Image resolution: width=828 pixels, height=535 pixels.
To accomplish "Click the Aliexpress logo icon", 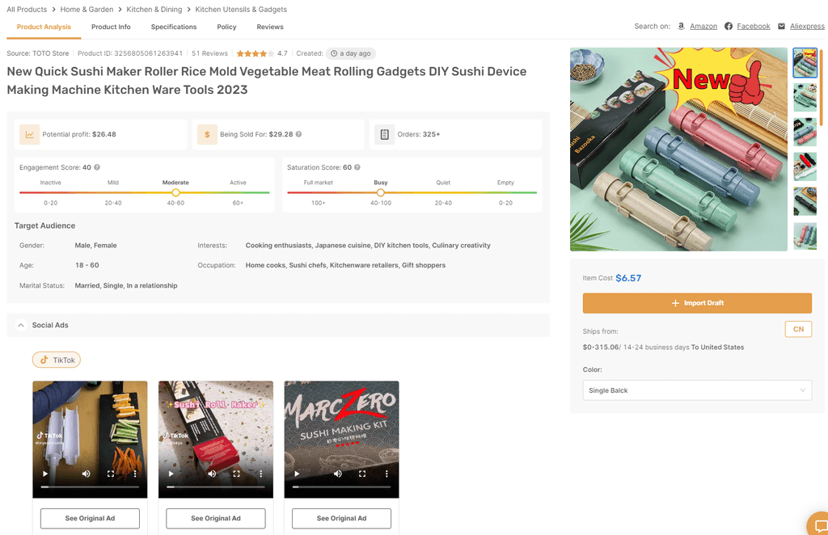I will [x=782, y=26].
